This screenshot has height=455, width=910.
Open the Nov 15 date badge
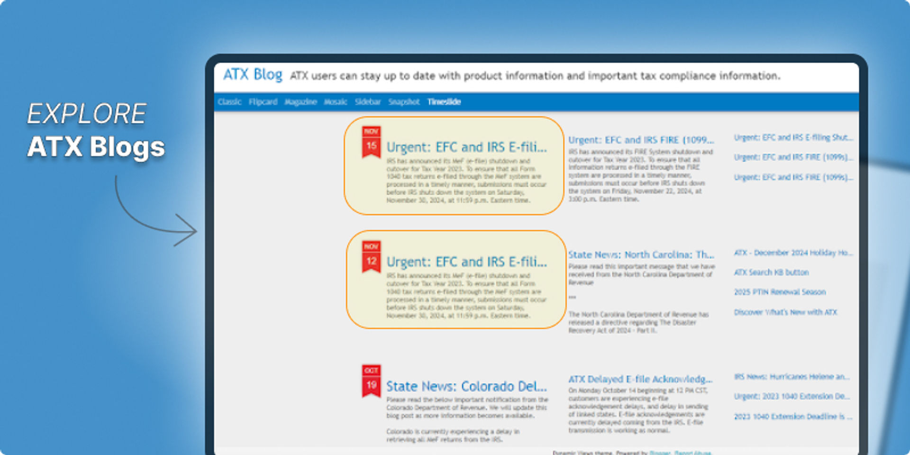tap(371, 142)
